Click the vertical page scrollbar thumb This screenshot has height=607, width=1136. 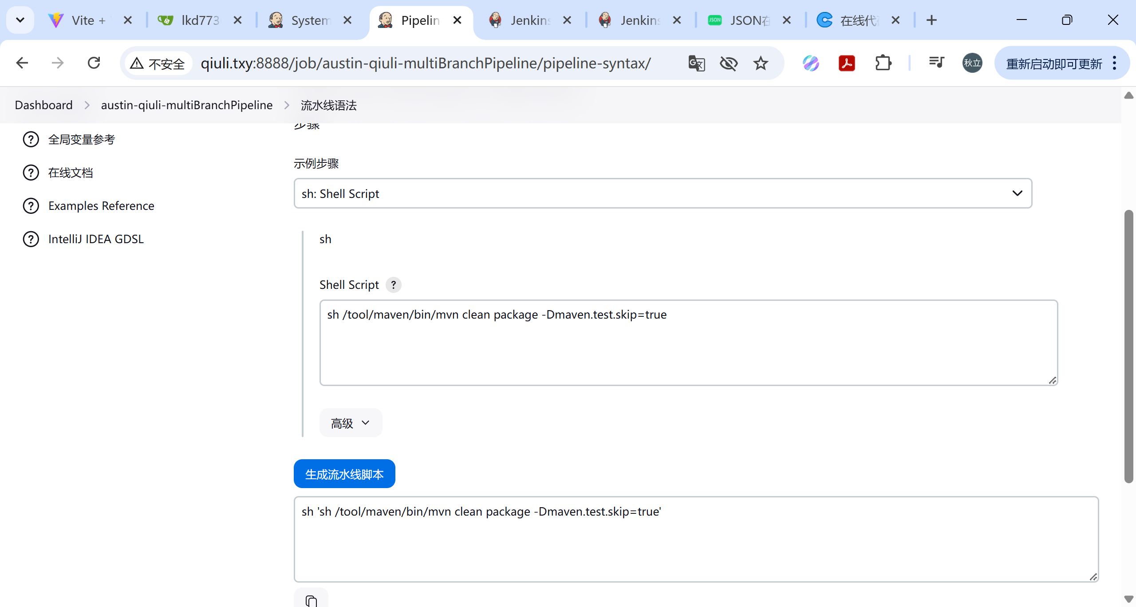coord(1128,346)
